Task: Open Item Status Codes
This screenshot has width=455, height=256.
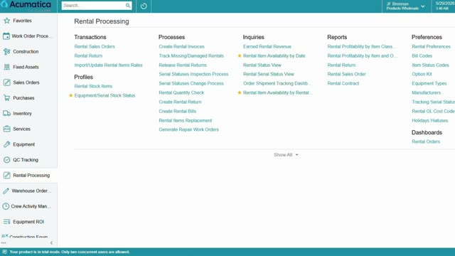Action: 430,65
